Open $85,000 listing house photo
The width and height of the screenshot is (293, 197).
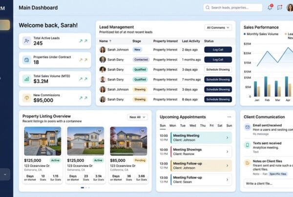click(128, 141)
